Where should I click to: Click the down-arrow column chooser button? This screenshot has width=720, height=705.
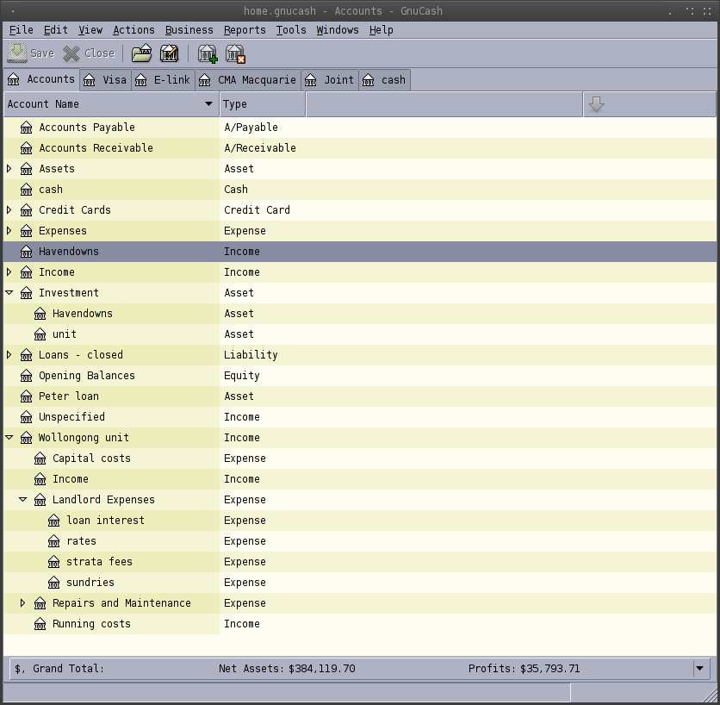pyautogui.click(x=596, y=104)
